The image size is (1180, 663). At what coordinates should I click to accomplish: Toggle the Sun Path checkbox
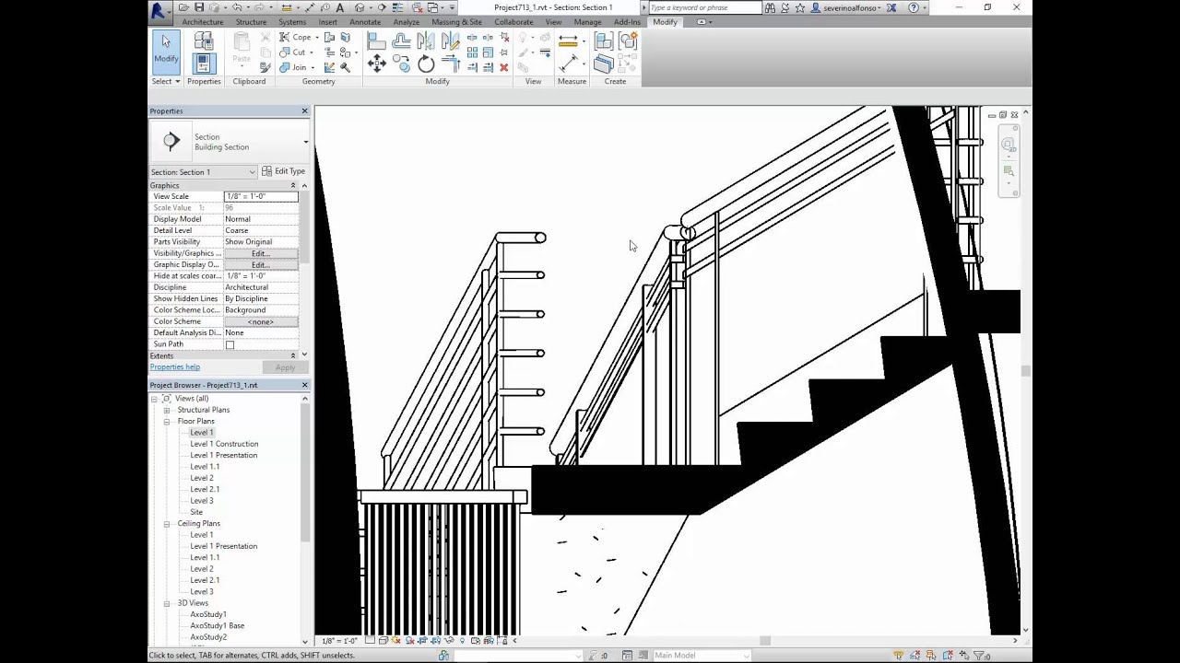tap(230, 344)
